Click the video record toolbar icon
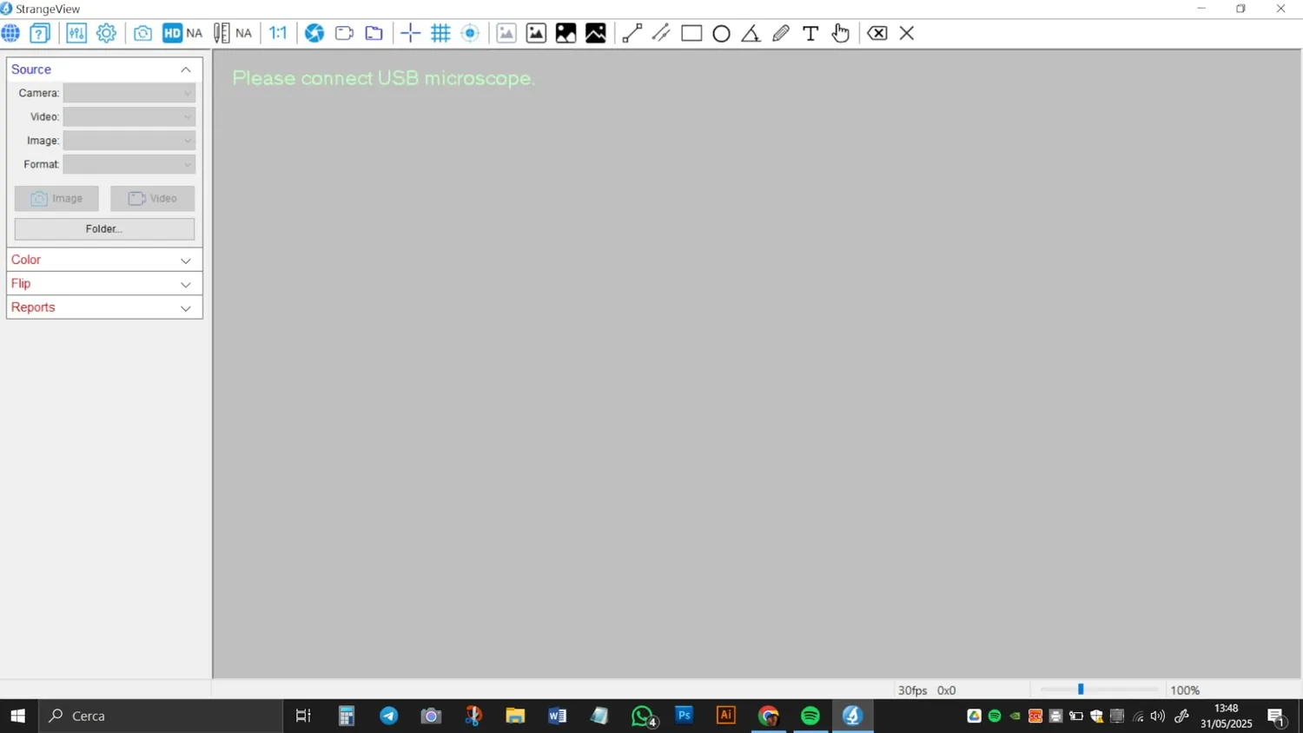The width and height of the screenshot is (1303, 733). (344, 34)
